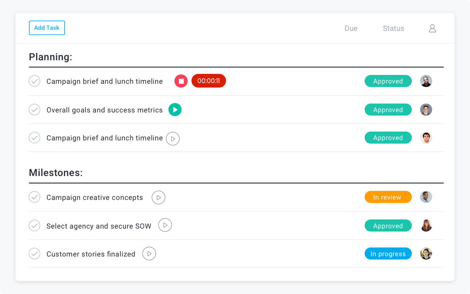Start the timer for Overall goals and success metrics
Screen dimensions: 470x294
pos(175,110)
